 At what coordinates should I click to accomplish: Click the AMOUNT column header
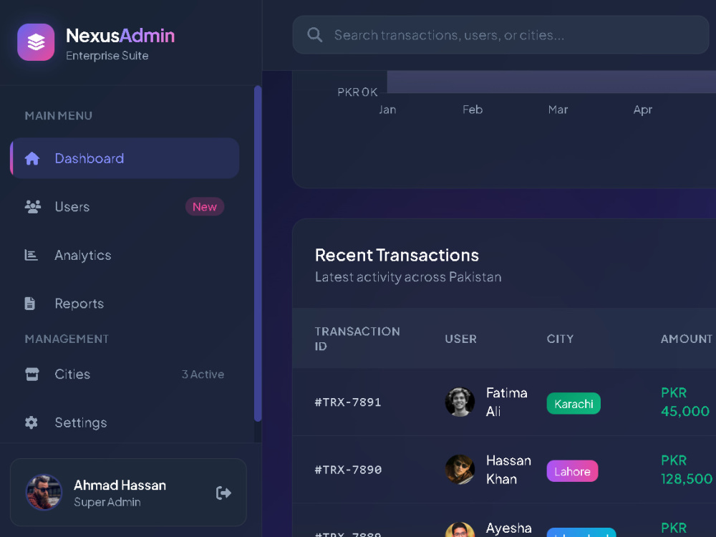pos(687,339)
